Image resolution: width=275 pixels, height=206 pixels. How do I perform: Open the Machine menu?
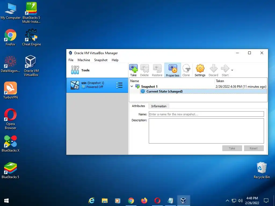tap(84, 60)
